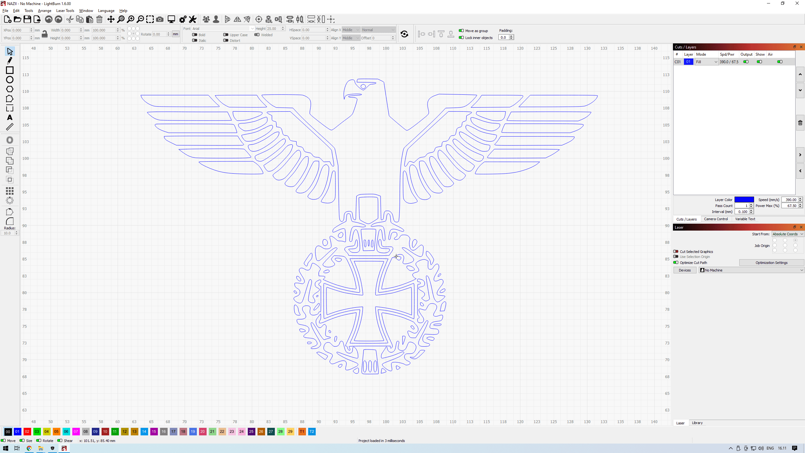Save the project with the floppy icon
805x453 pixels.
point(27,20)
